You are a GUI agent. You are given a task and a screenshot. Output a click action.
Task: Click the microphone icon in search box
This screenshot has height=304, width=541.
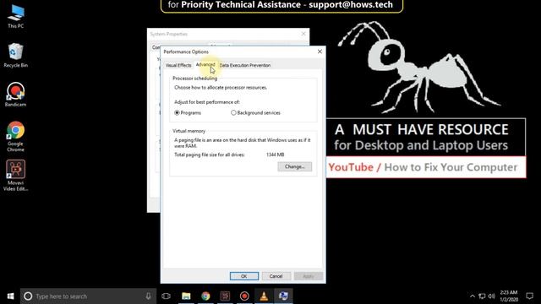(148, 296)
